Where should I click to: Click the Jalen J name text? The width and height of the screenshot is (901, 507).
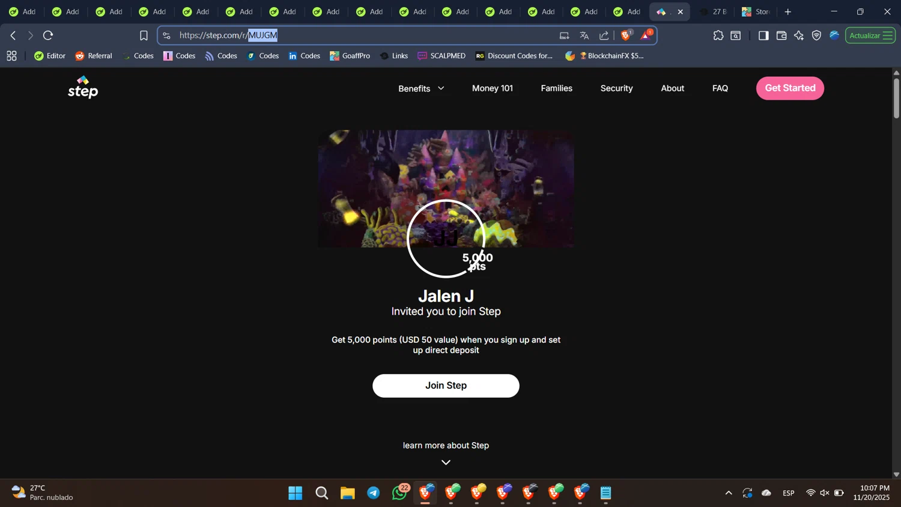(446, 296)
